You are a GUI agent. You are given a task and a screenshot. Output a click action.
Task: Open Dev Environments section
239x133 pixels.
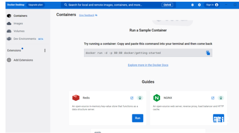(25, 39)
